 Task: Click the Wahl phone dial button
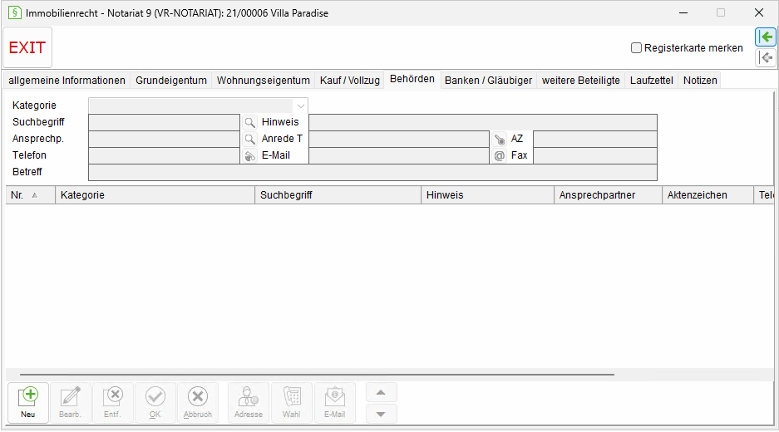pos(292,403)
